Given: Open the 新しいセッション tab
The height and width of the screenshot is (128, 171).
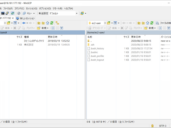Looking at the screenshot, I should [x=25, y=18].
